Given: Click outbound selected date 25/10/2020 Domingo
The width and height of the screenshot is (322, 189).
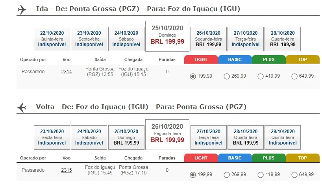Looking at the screenshot, I should (167, 35).
